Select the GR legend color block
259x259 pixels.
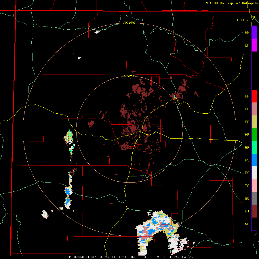[x=254, y=109]
